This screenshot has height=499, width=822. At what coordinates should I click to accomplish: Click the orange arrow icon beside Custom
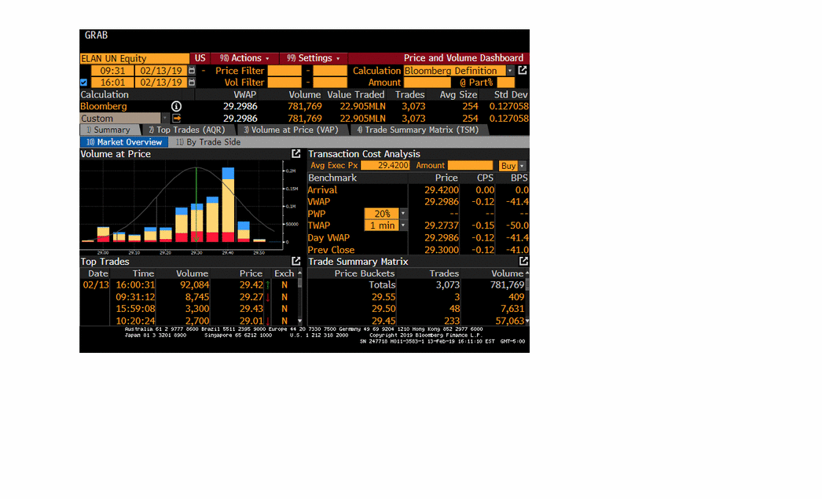177,119
